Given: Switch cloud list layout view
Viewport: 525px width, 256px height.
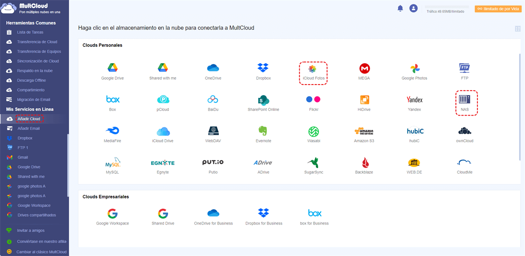Looking at the screenshot, I should [518, 29].
